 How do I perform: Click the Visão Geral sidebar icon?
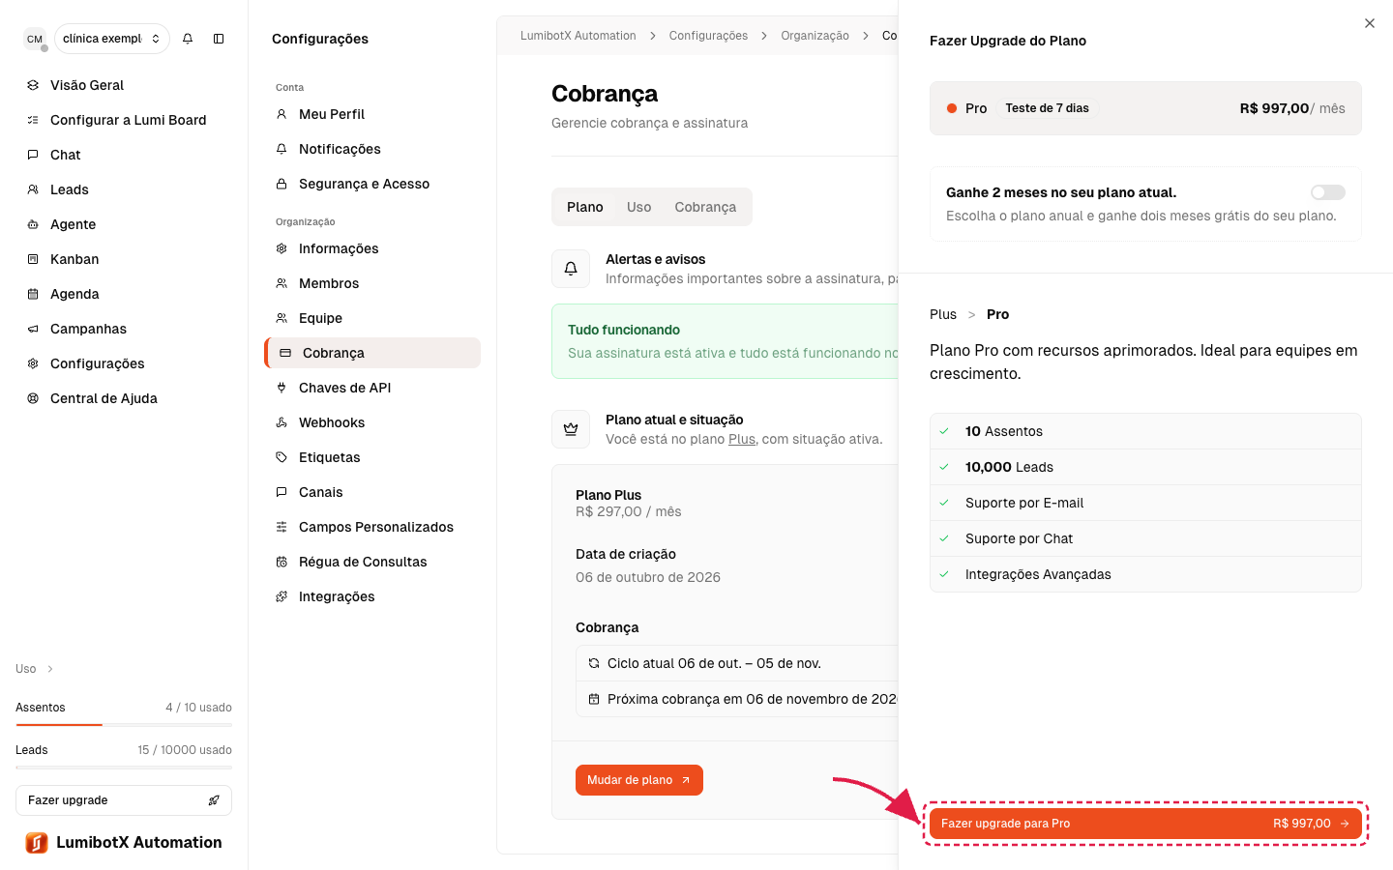coord(33,85)
